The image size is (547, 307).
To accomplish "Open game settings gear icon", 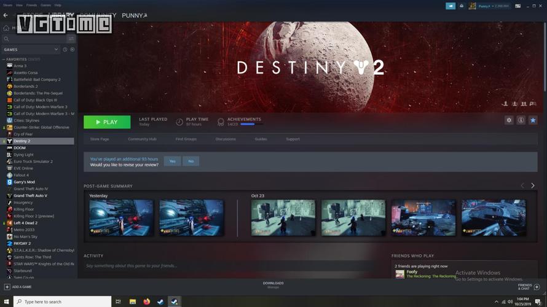I will click(x=509, y=120).
